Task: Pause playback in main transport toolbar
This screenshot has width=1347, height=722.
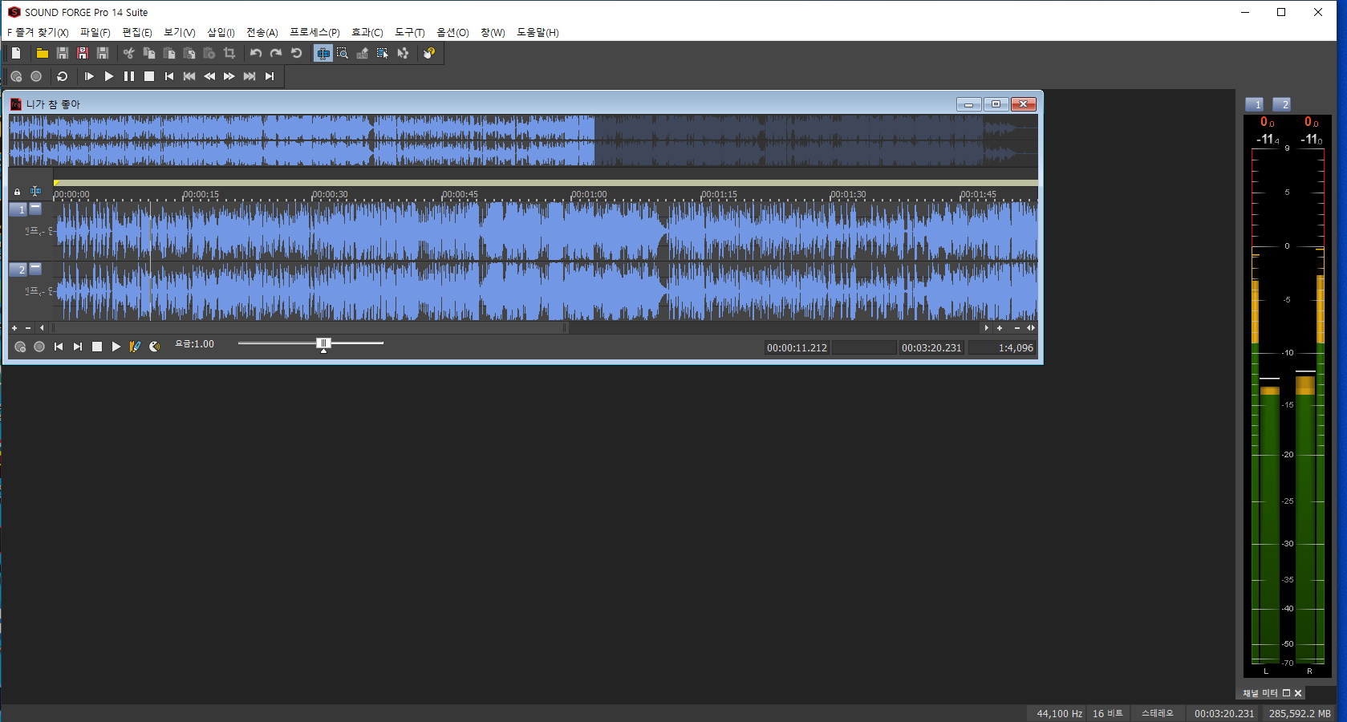Action: [129, 76]
